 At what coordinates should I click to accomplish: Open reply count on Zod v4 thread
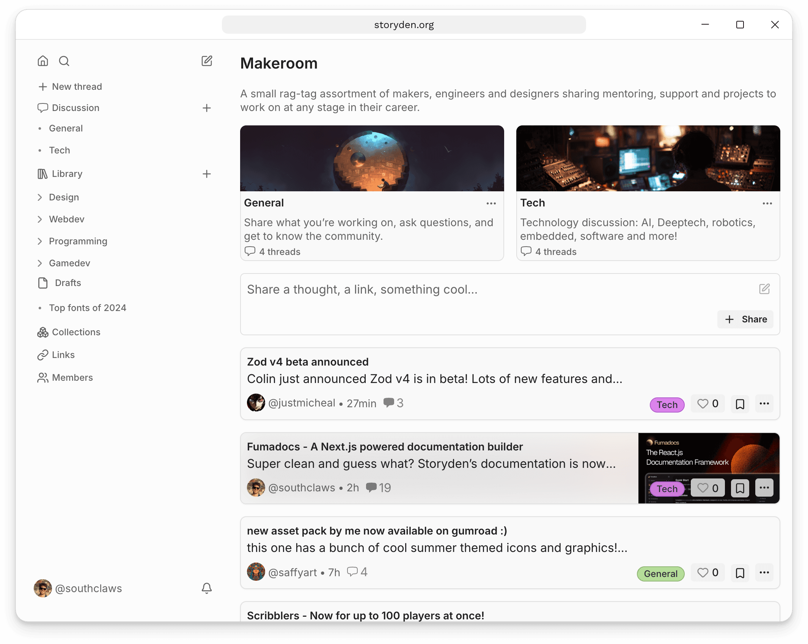(393, 403)
